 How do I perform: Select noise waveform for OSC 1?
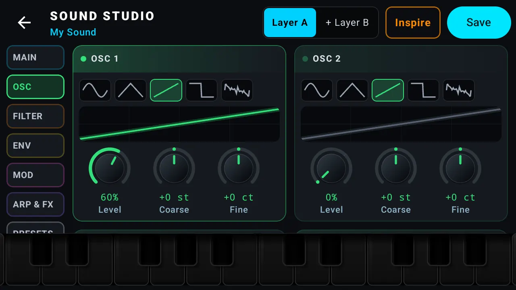[237, 90]
